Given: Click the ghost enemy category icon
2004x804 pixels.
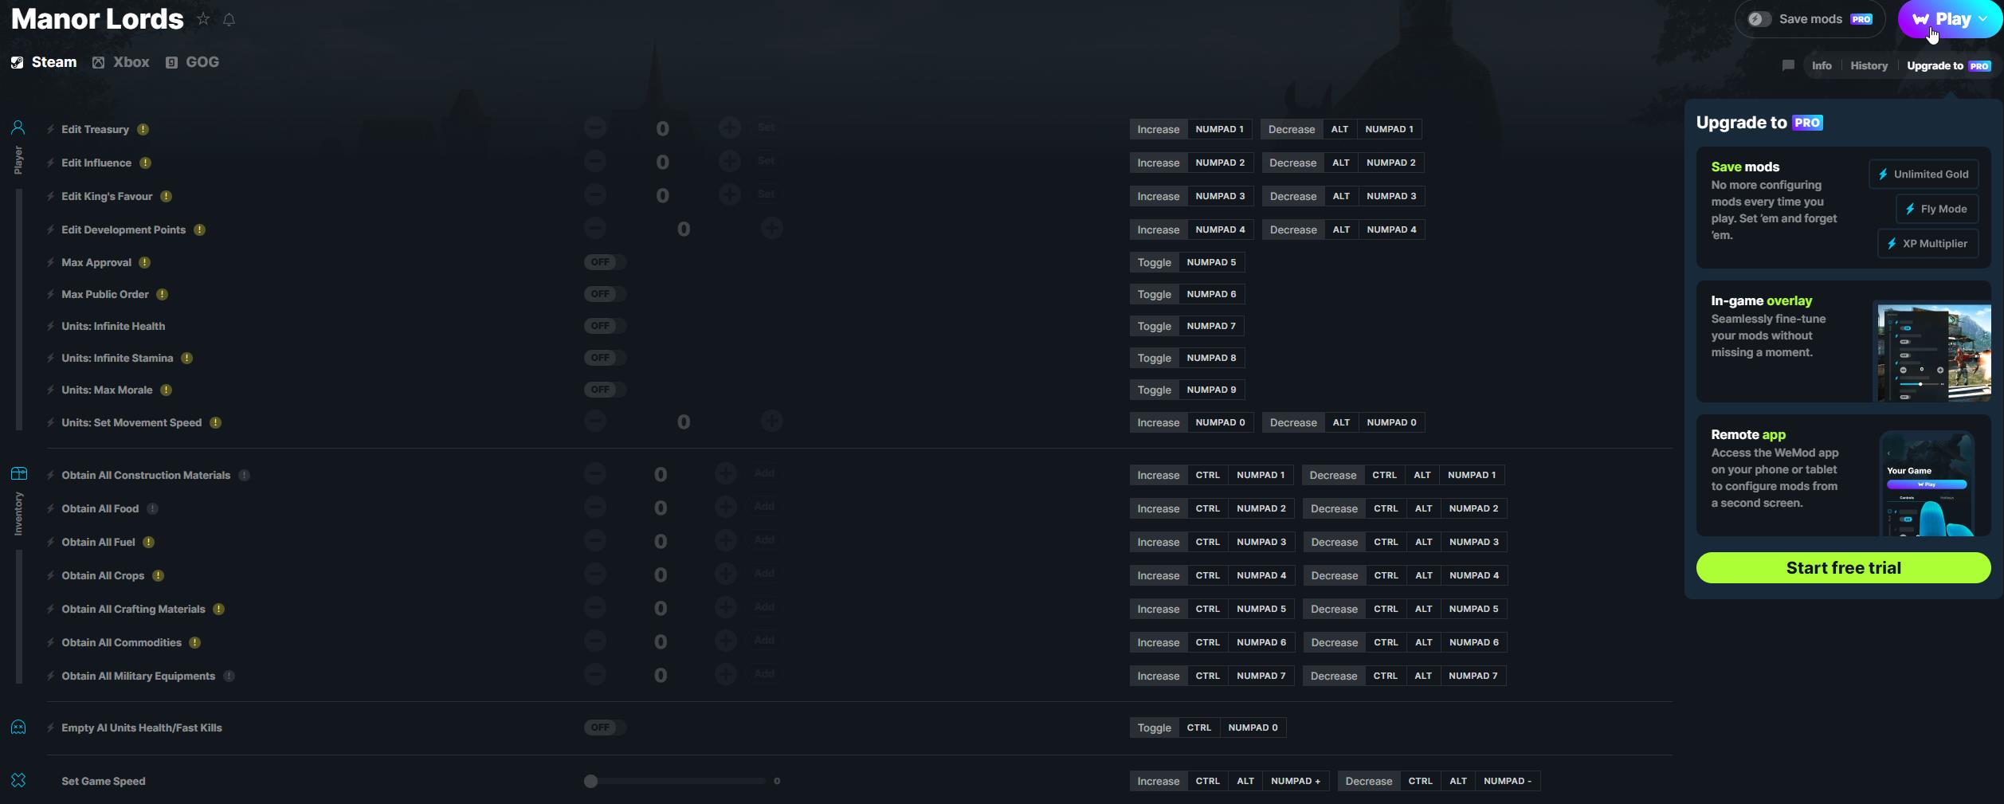Looking at the screenshot, I should coord(18,728).
